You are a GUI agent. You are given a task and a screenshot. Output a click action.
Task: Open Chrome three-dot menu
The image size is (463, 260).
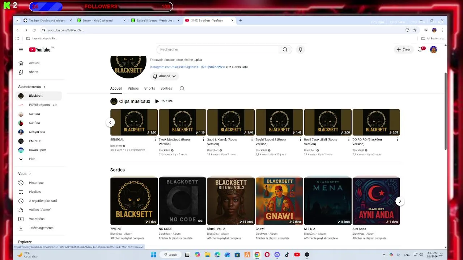(x=442, y=30)
